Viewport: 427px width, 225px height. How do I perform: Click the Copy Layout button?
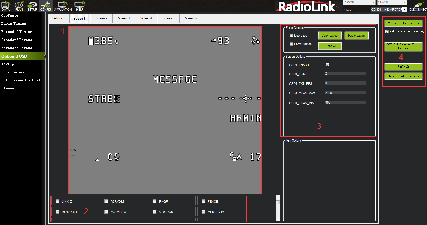[x=330, y=36]
